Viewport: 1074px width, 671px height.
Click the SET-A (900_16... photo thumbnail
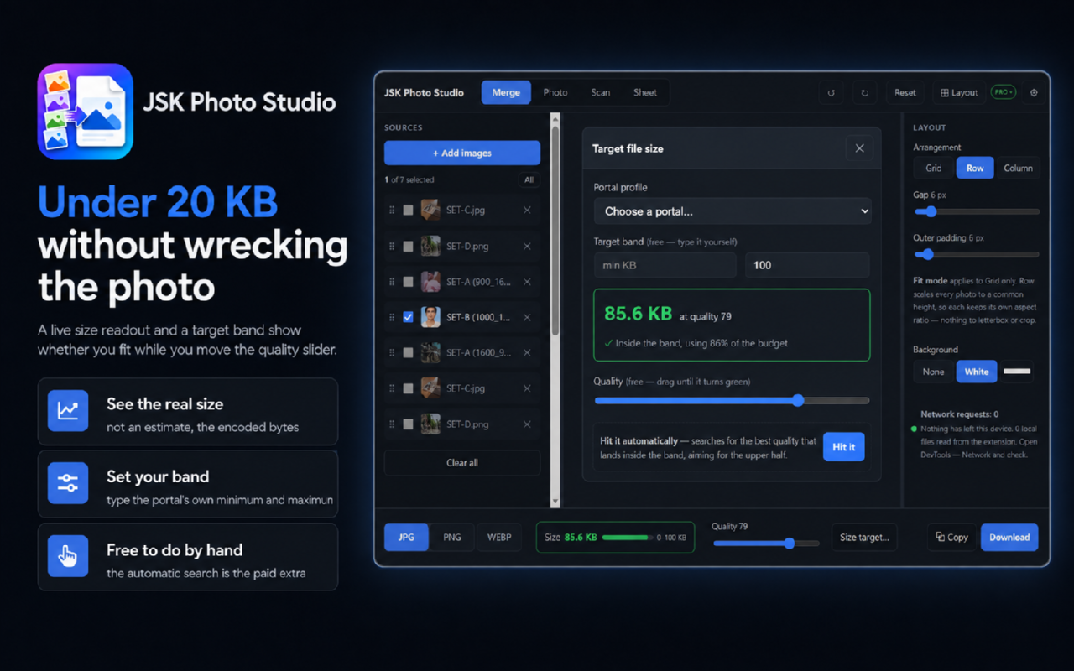coord(430,282)
